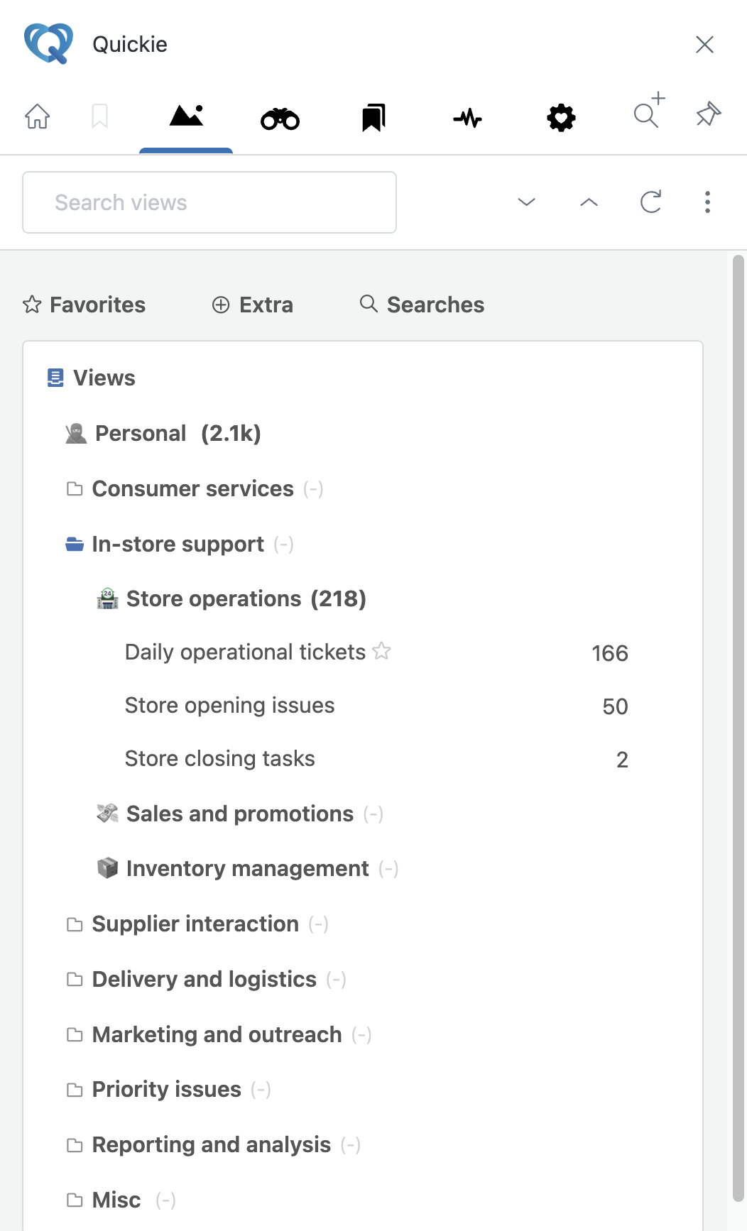Open the gear with heart settings icon
This screenshot has height=1231, width=747.
pos(561,117)
